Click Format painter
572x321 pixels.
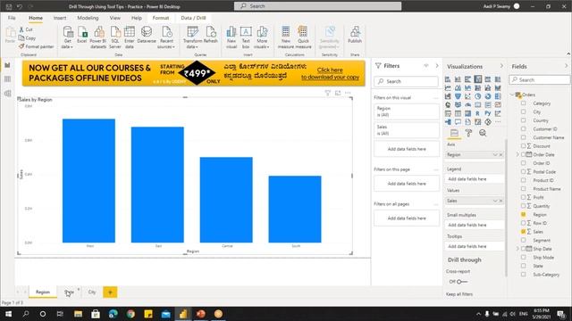tap(36, 46)
